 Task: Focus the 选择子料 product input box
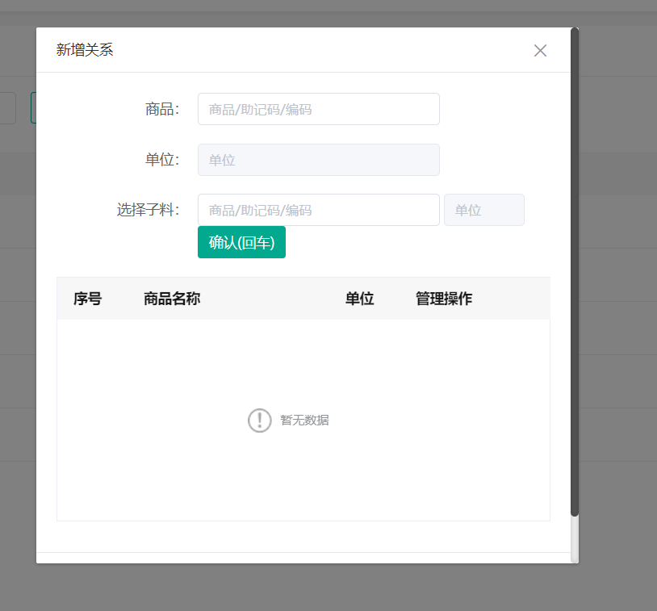[x=318, y=210]
